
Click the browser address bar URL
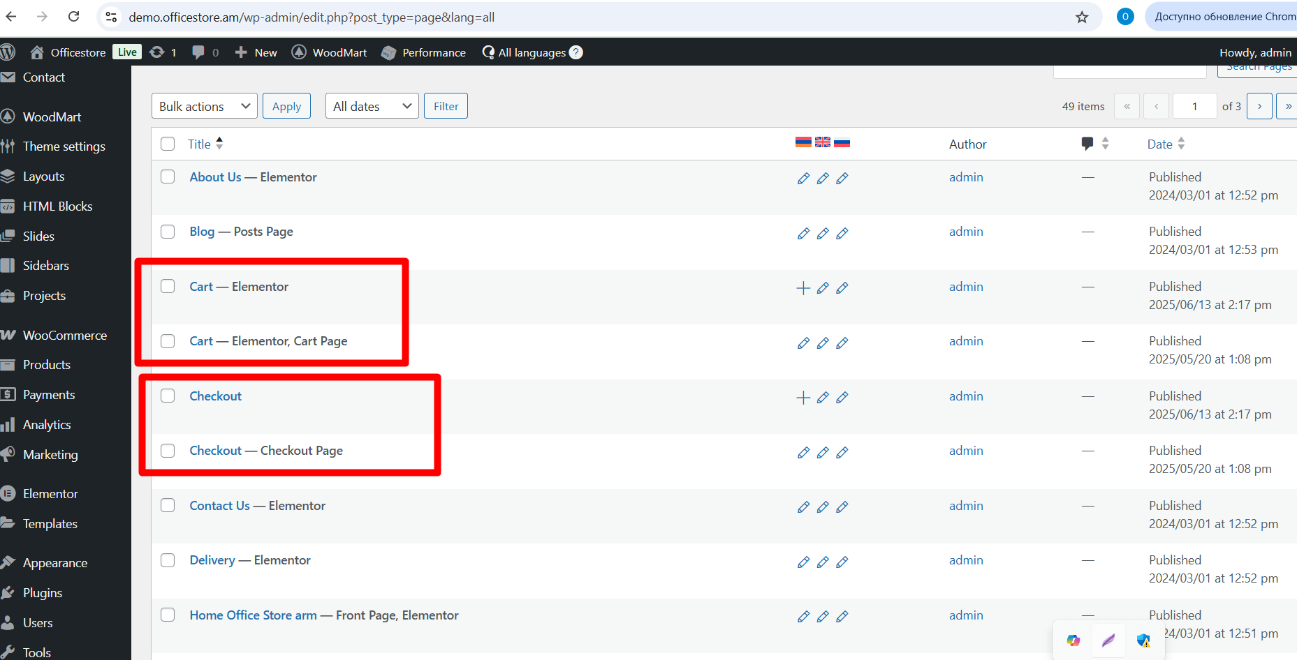point(312,17)
